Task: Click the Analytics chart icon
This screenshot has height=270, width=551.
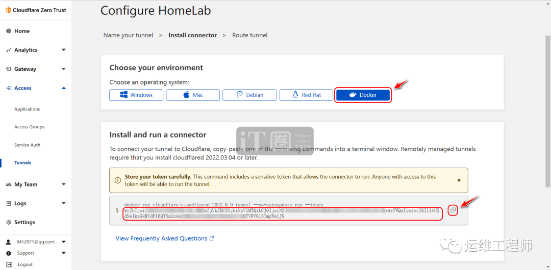Action: click(x=9, y=50)
